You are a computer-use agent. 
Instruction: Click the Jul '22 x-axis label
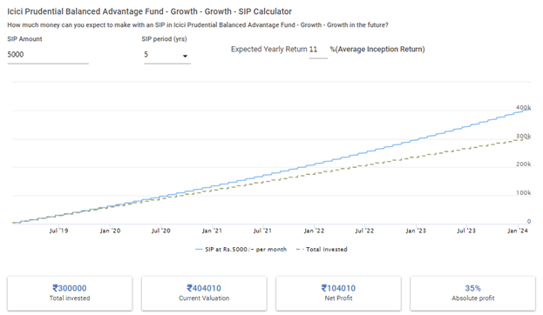pos(364,231)
